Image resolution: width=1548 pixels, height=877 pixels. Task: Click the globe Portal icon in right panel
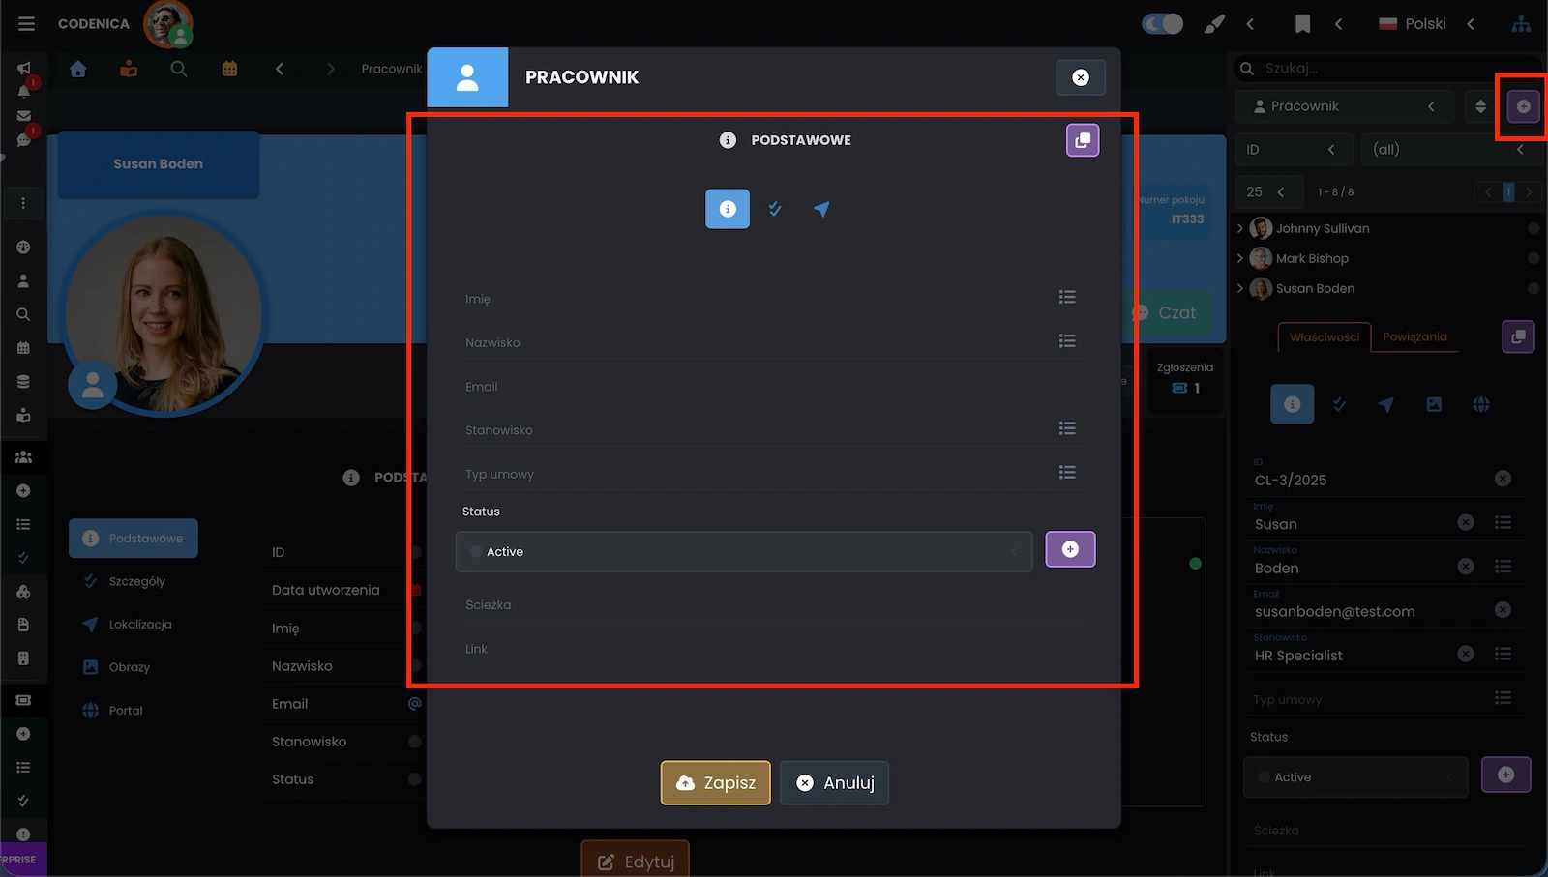[1481, 404]
